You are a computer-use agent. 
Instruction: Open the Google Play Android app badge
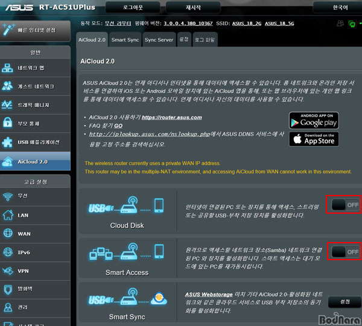pyautogui.click(x=314, y=120)
